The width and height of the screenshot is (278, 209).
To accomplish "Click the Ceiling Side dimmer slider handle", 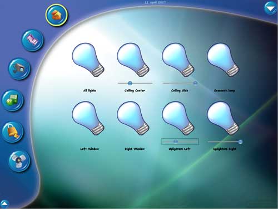I will click(x=195, y=83).
